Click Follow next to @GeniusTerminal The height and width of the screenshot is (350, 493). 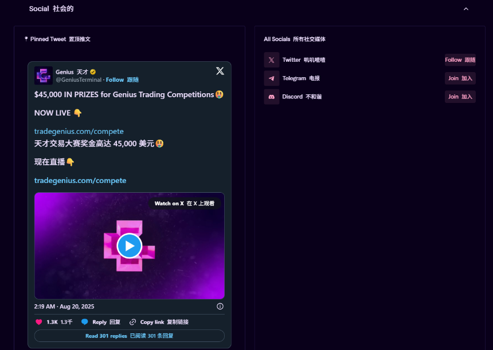pyautogui.click(x=122, y=80)
